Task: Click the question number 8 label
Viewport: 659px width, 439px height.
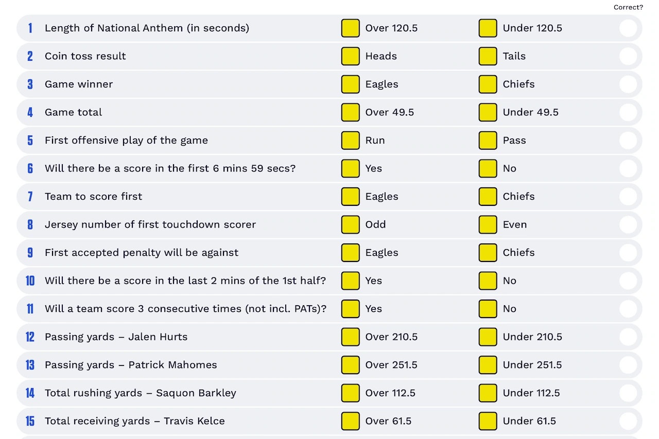Action: pos(30,224)
